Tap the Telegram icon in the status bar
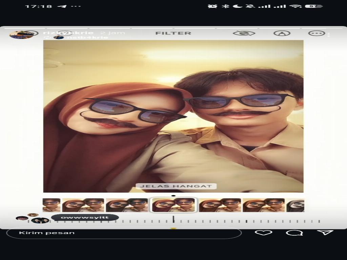The width and height of the screenshot is (347, 260). 62,6
